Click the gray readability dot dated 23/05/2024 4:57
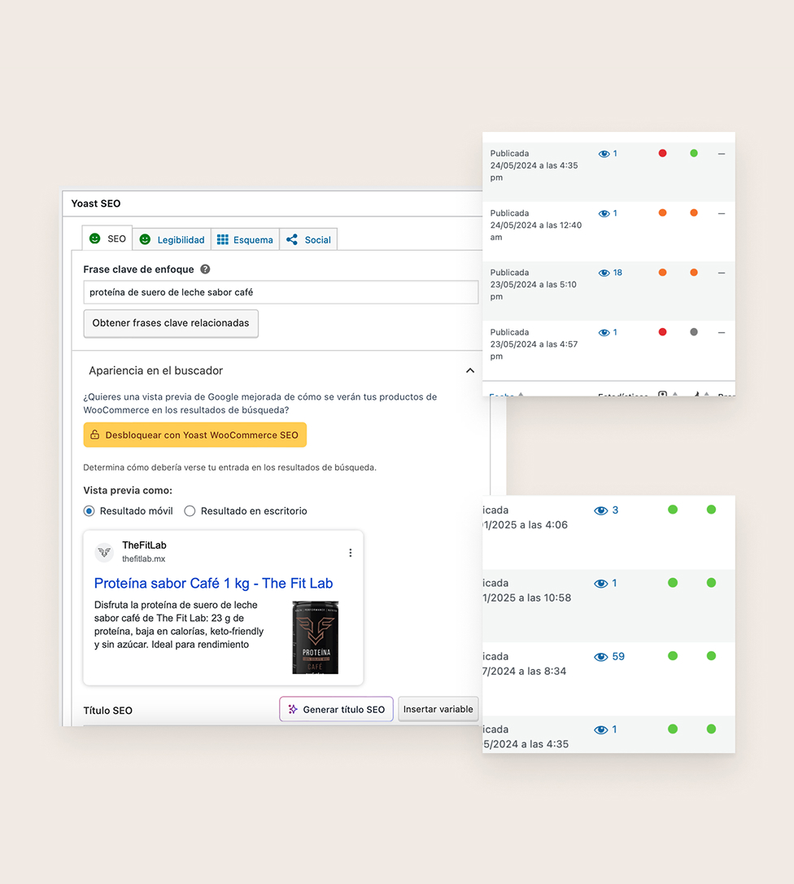Image resolution: width=794 pixels, height=884 pixels. (693, 332)
